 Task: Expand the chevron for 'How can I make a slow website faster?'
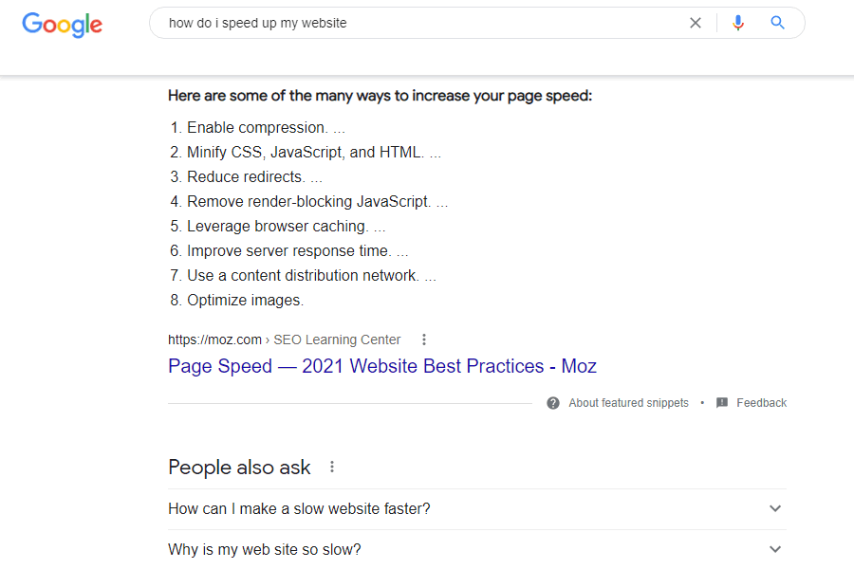coord(775,508)
